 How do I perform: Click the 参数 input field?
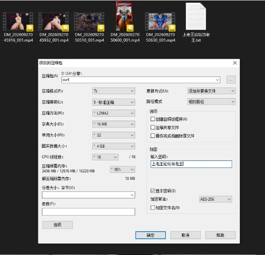pyautogui.click(x=88, y=212)
